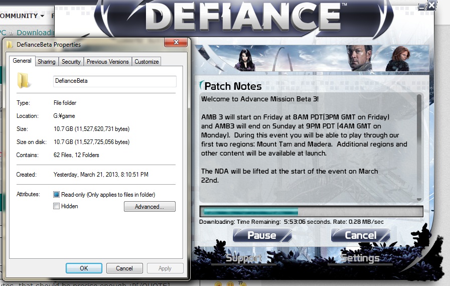The image size is (450, 286).
Task: Click the large folder icon in Properties
Action: click(23, 80)
